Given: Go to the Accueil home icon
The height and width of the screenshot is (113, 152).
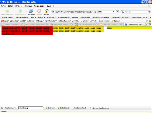Looking at the screenshot, I should coord(47,11).
